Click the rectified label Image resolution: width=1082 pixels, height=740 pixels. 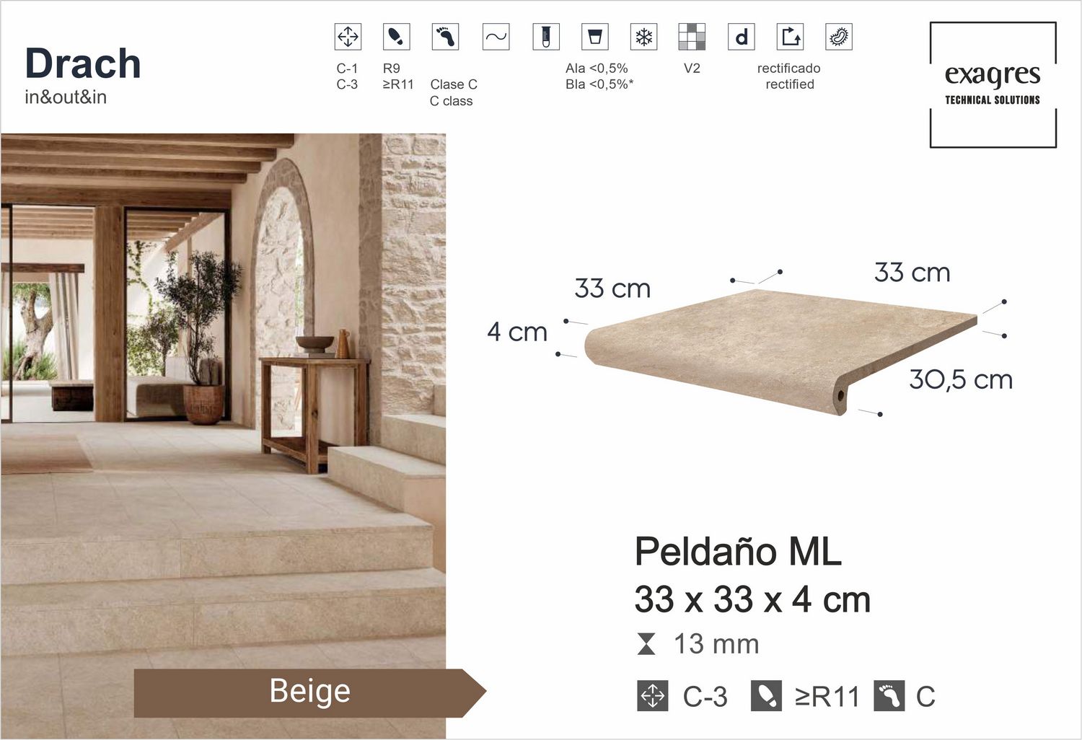pyautogui.click(x=790, y=84)
